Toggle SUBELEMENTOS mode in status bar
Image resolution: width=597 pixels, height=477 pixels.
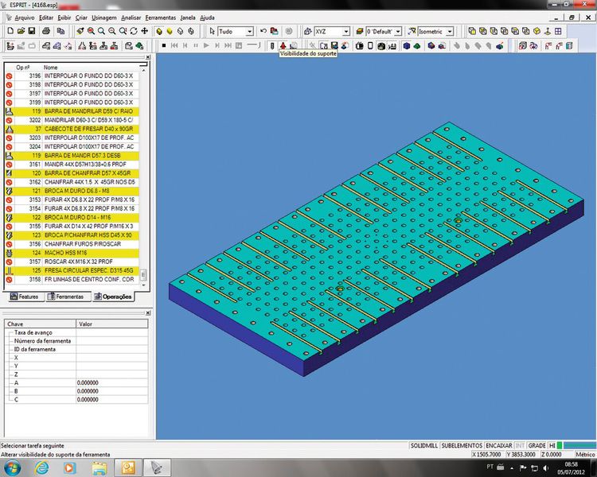coord(462,445)
